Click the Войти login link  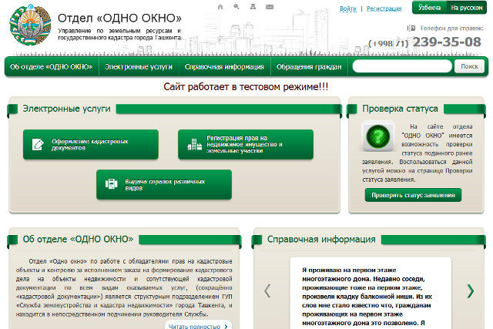pyautogui.click(x=347, y=8)
